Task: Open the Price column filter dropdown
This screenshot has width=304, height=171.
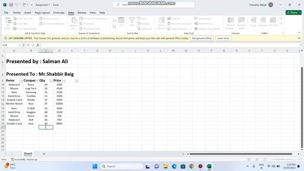Action: [x=64, y=81]
